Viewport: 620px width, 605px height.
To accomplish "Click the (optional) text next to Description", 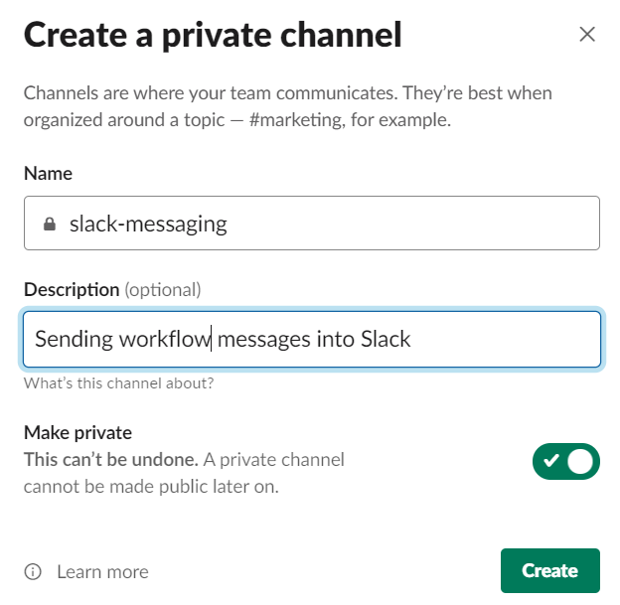I will 163,290.
